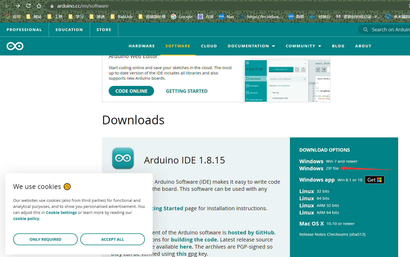The image size is (410, 257).
Task: Open the Release Notes link
Action: click(x=313, y=234)
